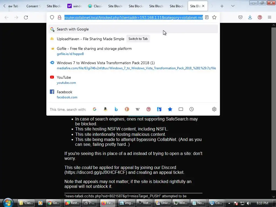Switch to the Yahoo 'winde' tab
The image size is (276, 207).
[75, 6]
